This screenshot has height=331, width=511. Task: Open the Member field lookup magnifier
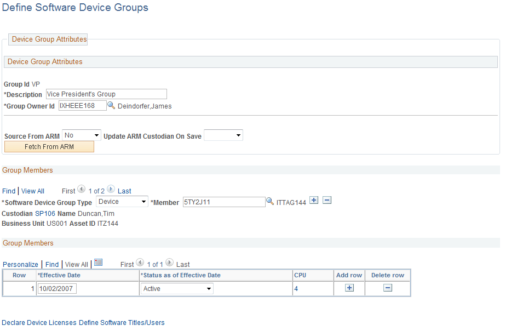tap(270, 201)
